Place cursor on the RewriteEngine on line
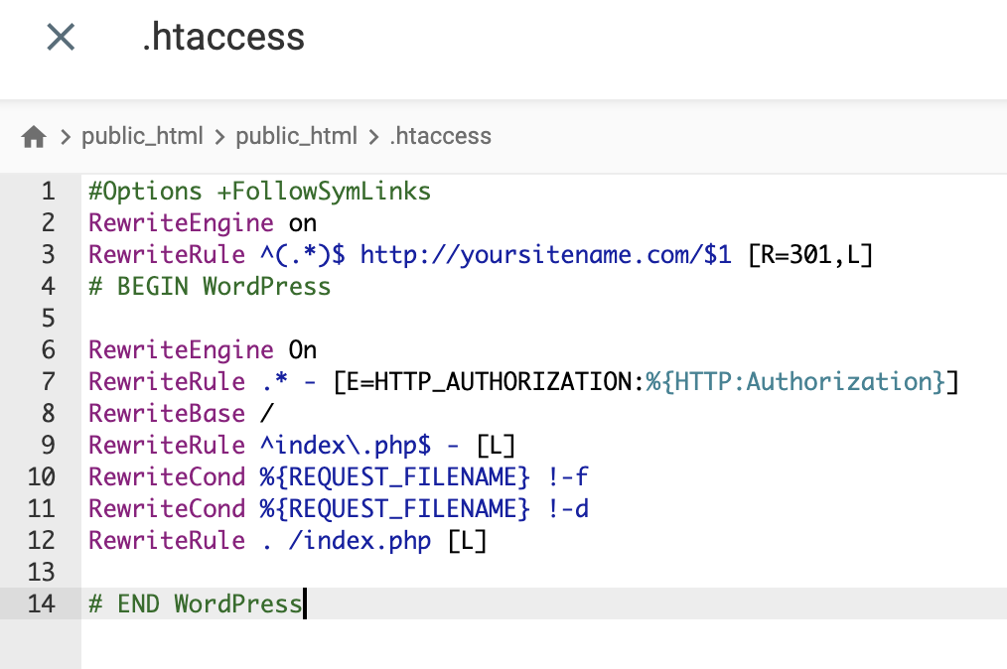 pos(199,222)
